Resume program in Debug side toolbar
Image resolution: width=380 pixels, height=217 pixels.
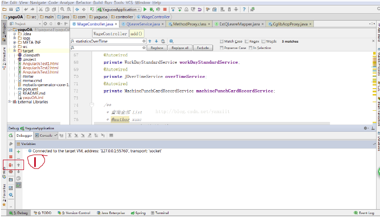11,144
